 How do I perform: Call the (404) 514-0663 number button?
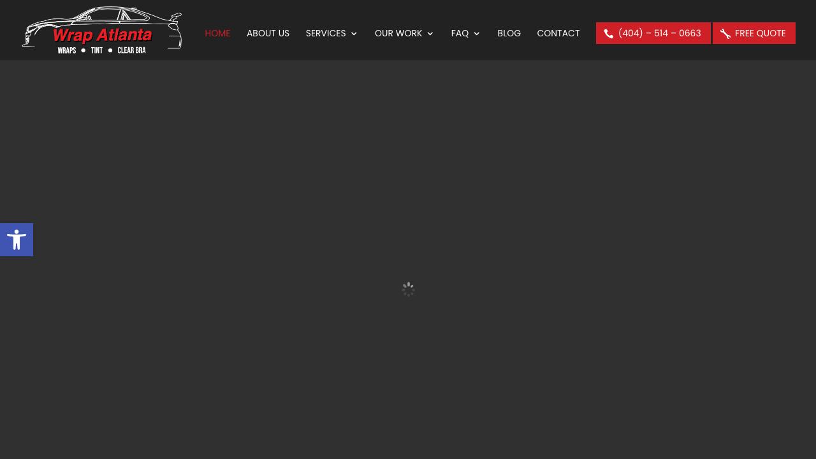click(659, 33)
